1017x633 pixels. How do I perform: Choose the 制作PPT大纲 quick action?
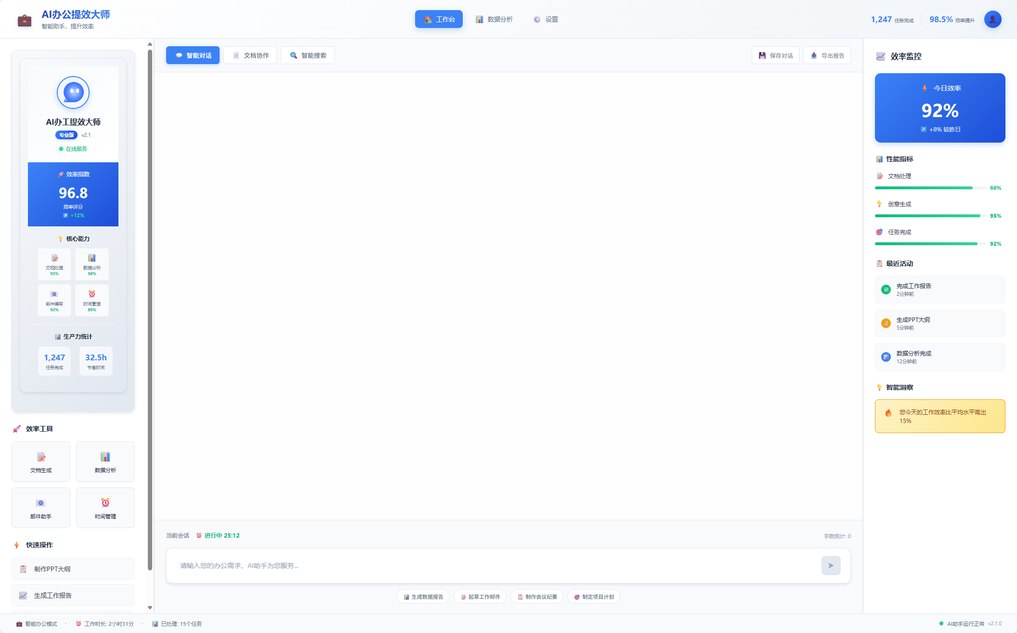[x=73, y=569]
